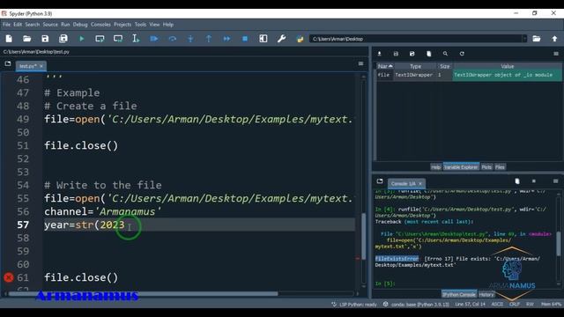
Task: Open file using toolbar folder icon
Action: coord(27,39)
